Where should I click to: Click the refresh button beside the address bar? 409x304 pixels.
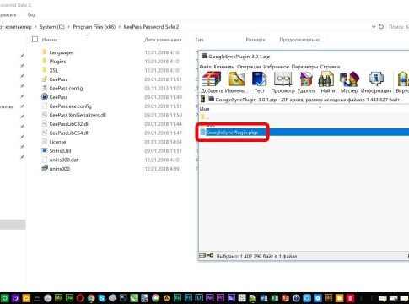(x=381, y=27)
